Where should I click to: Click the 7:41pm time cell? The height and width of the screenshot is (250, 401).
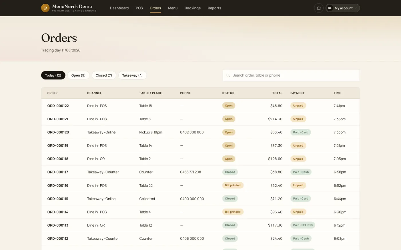click(x=339, y=106)
